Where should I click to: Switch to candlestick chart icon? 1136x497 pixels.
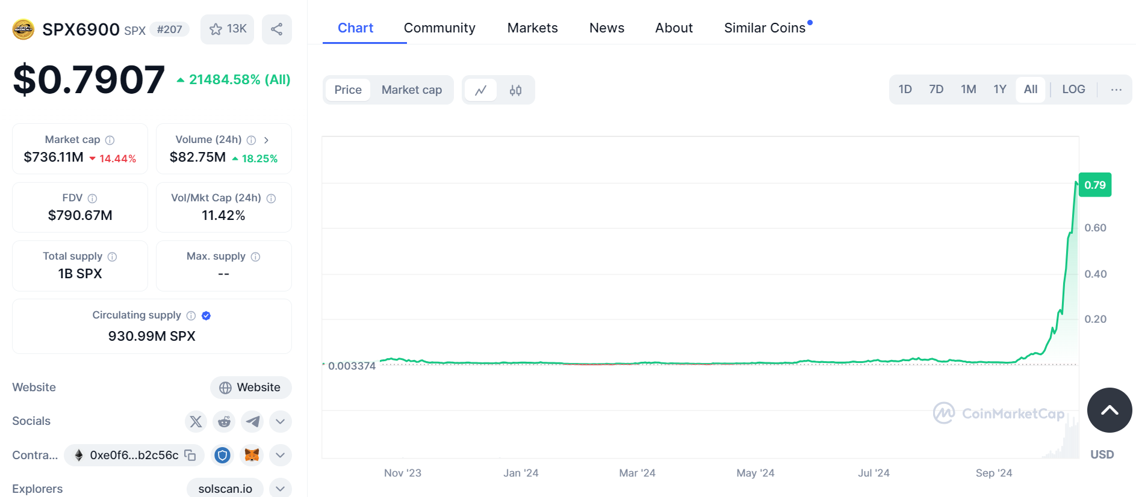pyautogui.click(x=515, y=90)
